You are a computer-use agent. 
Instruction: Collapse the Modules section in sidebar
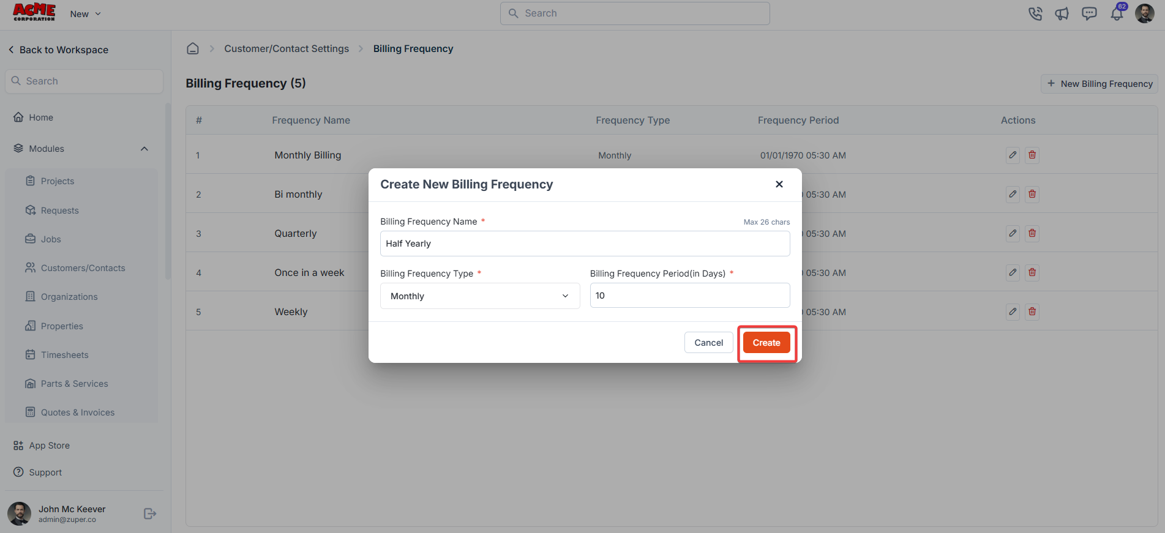click(144, 149)
